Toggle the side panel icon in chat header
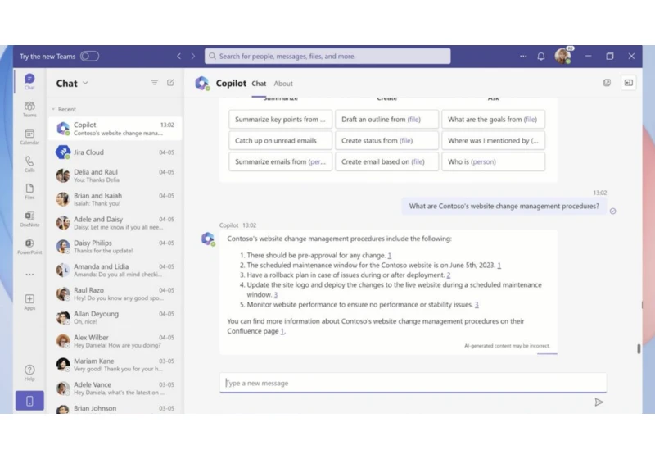Image resolution: width=655 pixels, height=459 pixels. tap(628, 83)
